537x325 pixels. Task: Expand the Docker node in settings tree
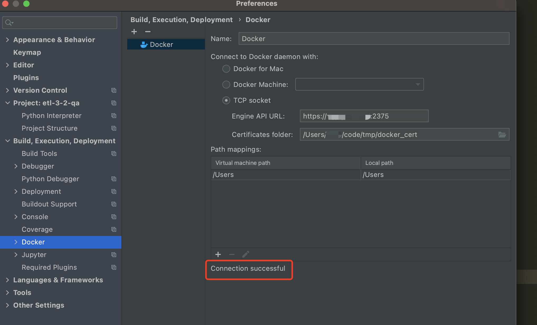click(x=16, y=242)
